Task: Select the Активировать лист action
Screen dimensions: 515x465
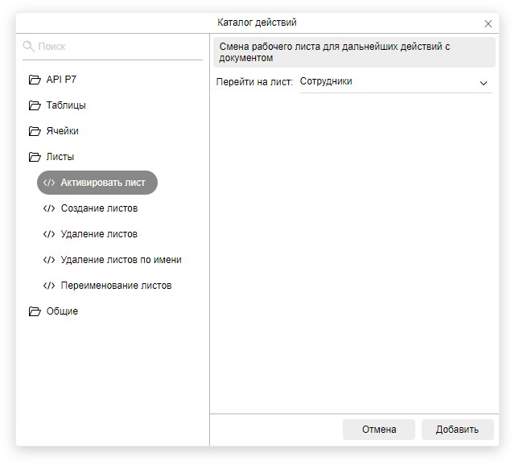Action: point(103,183)
